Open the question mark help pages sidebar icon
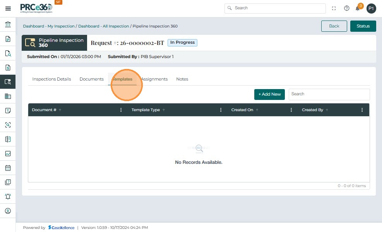The height and width of the screenshot is (232, 382). [x=8, y=182]
